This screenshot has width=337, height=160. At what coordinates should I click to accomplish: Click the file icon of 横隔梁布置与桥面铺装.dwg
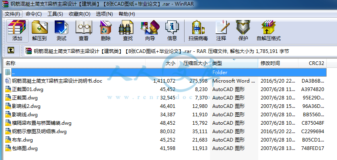8,123
